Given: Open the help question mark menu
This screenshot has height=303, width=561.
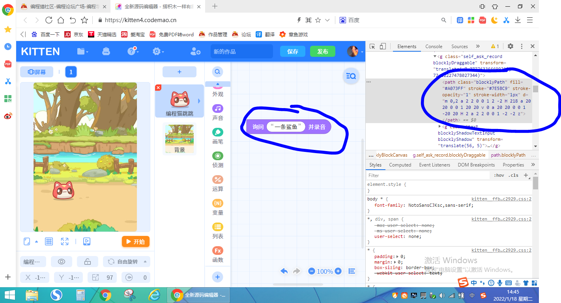Looking at the screenshot, I should pos(132,51).
